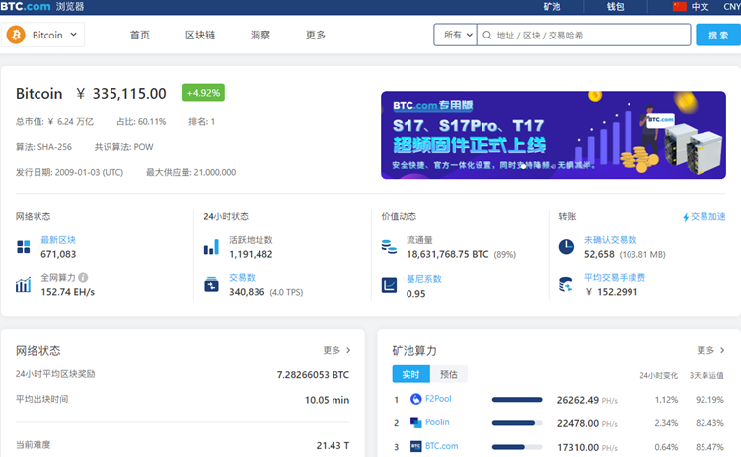Open the Bitcoin coin selector dropdown
This screenshot has height=457, width=741.
[43, 35]
